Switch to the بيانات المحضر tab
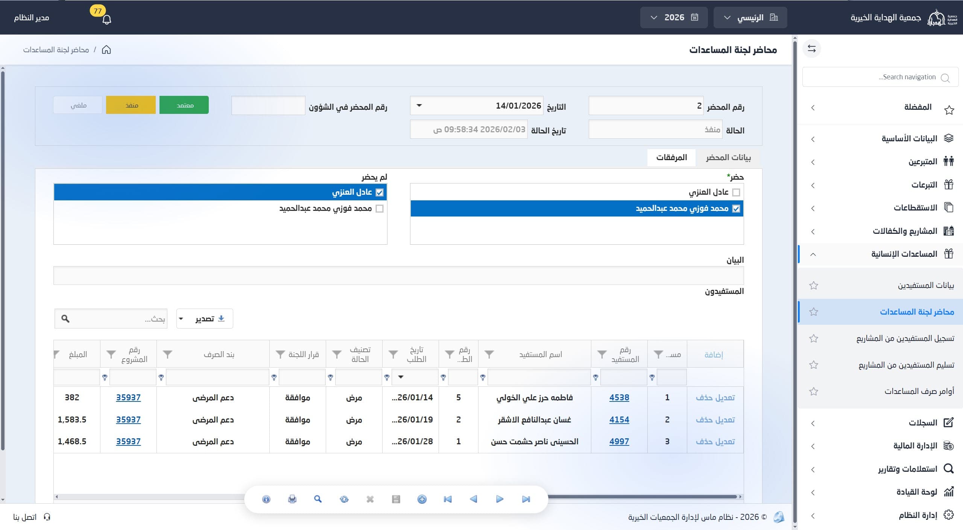 point(728,157)
